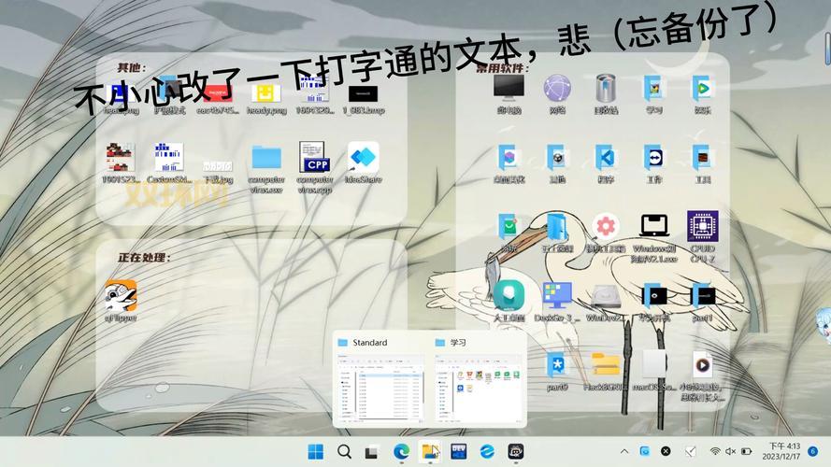Open the Wi-Fi network tray icon

click(x=715, y=452)
